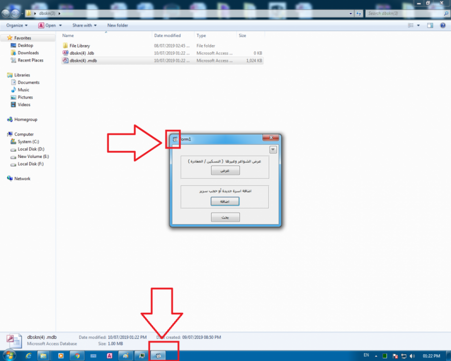Toggle the preview pane icon
Viewport: 451px width, 361px height.
[430, 26]
